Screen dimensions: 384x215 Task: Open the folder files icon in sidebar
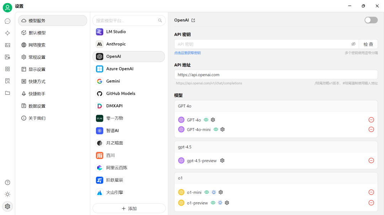tap(7, 93)
